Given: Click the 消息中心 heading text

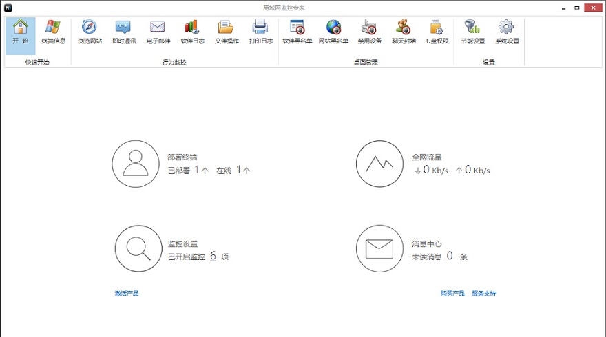Looking at the screenshot, I should coord(427,243).
